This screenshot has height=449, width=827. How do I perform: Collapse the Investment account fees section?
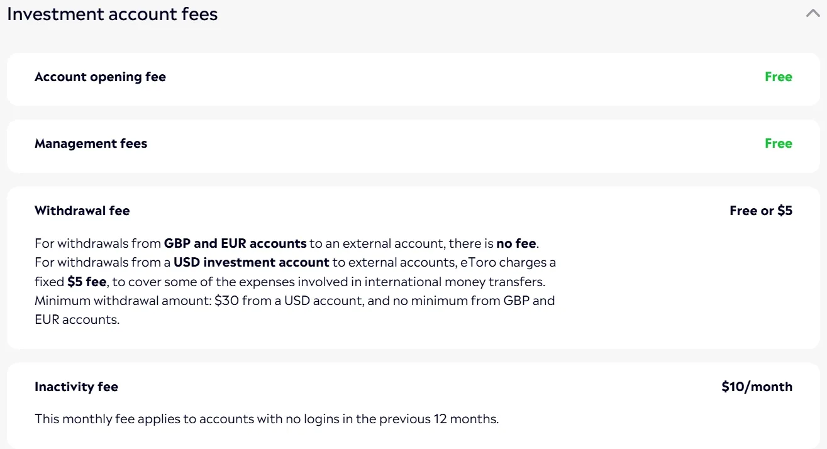tap(813, 13)
